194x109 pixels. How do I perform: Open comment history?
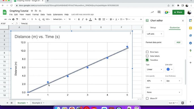pyautogui.click(x=159, y=12)
